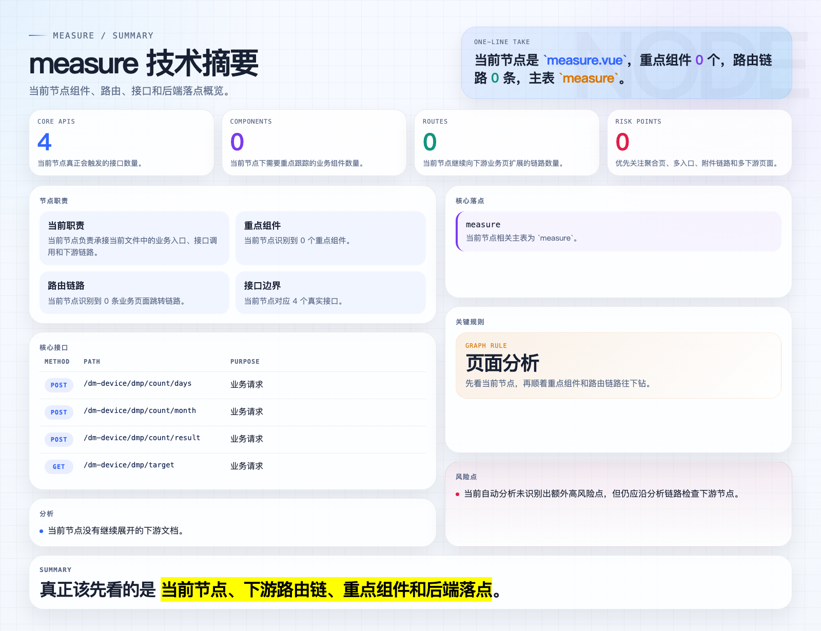Select the 路由链路 tile
The width and height of the screenshot is (821, 631).
[x=134, y=292]
